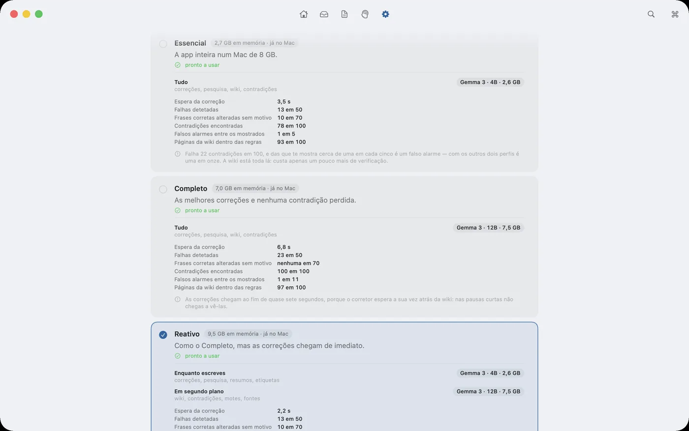
Task: Open the Home view icon
Action: (x=304, y=14)
